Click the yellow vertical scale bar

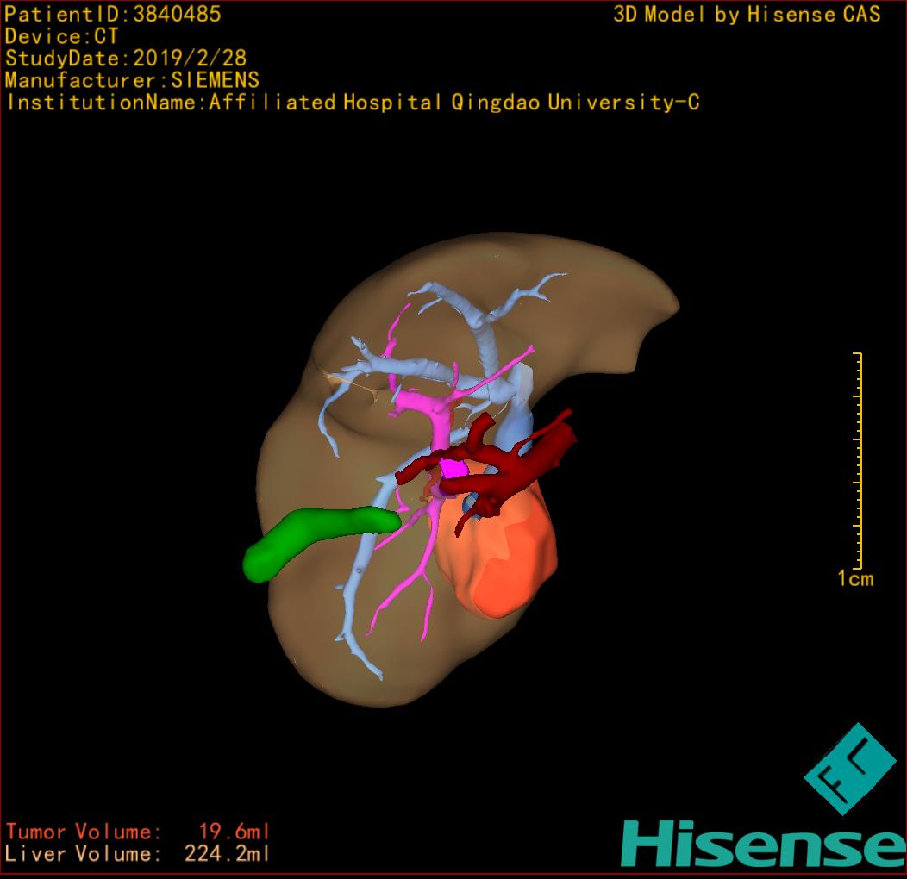(858, 459)
